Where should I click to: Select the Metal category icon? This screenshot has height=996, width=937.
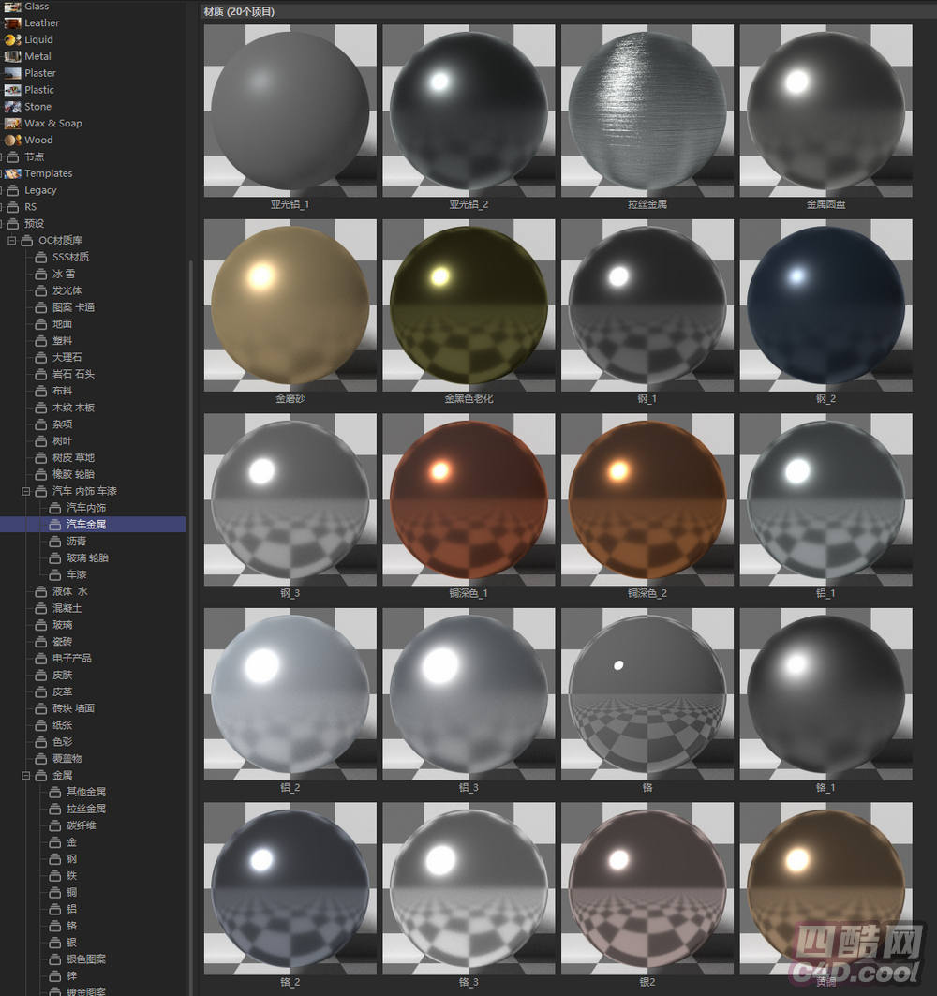pos(12,56)
